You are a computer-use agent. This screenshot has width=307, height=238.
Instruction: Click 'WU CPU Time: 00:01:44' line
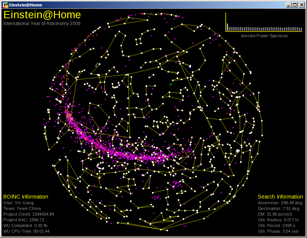(x=27, y=231)
